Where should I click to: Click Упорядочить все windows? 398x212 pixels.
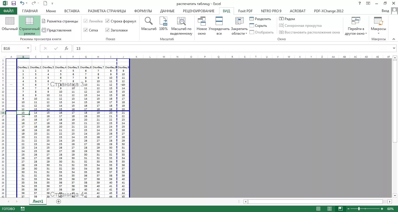point(219,26)
